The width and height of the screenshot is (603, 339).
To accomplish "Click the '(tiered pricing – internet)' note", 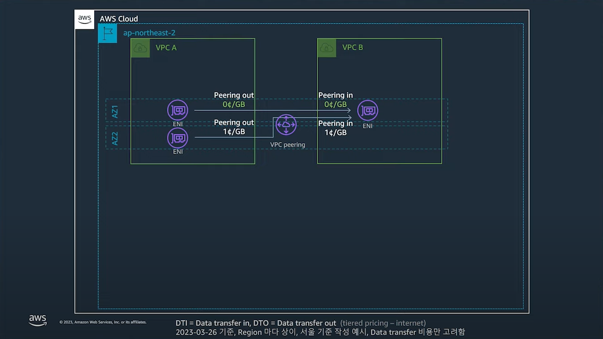I will [383, 323].
